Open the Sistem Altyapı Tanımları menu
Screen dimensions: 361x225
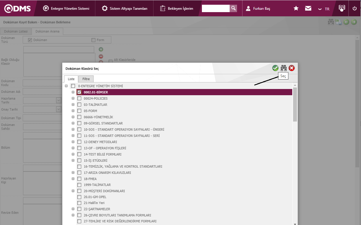tap(125, 9)
